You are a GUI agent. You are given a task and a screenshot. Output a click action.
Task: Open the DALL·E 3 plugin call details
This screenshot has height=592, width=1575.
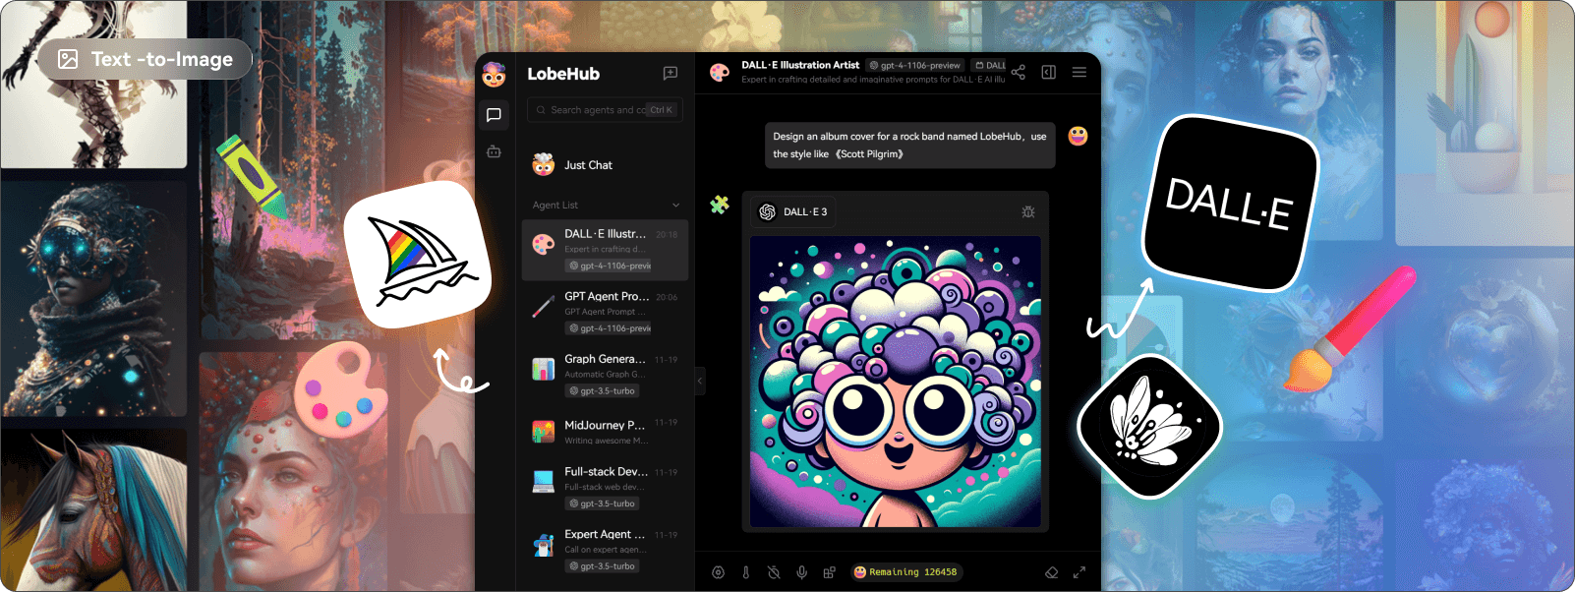pos(794,212)
